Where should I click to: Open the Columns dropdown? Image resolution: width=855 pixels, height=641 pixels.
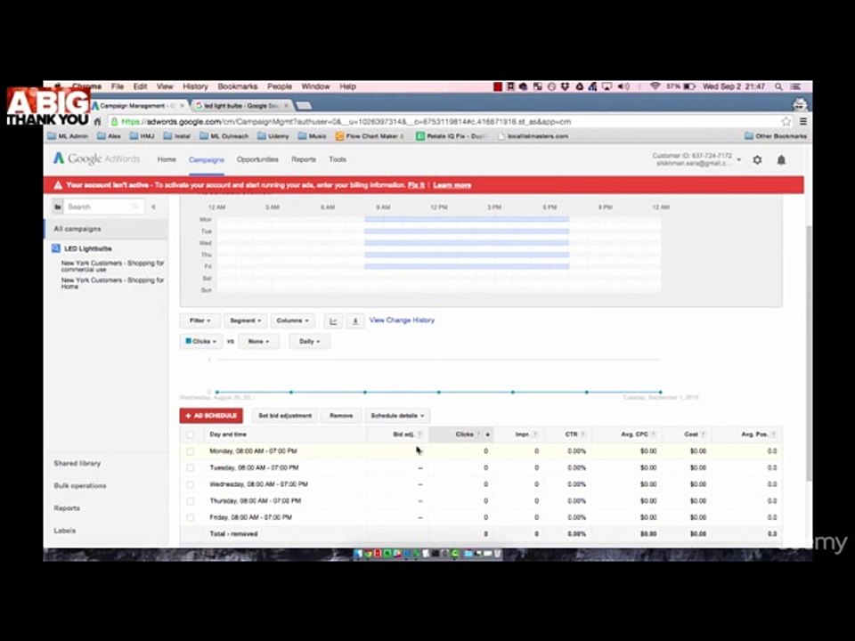pos(292,320)
